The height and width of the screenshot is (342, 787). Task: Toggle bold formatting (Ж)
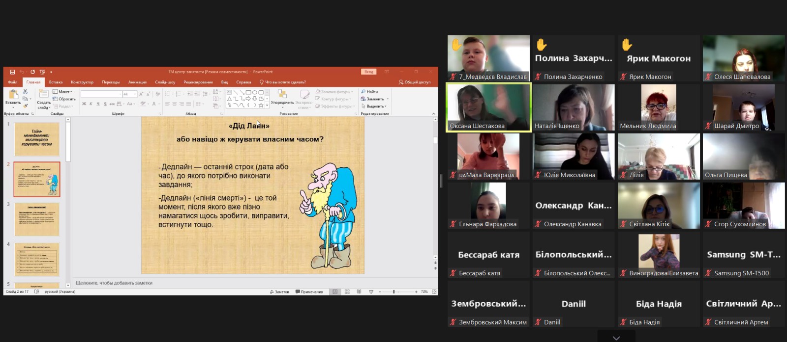[84, 104]
